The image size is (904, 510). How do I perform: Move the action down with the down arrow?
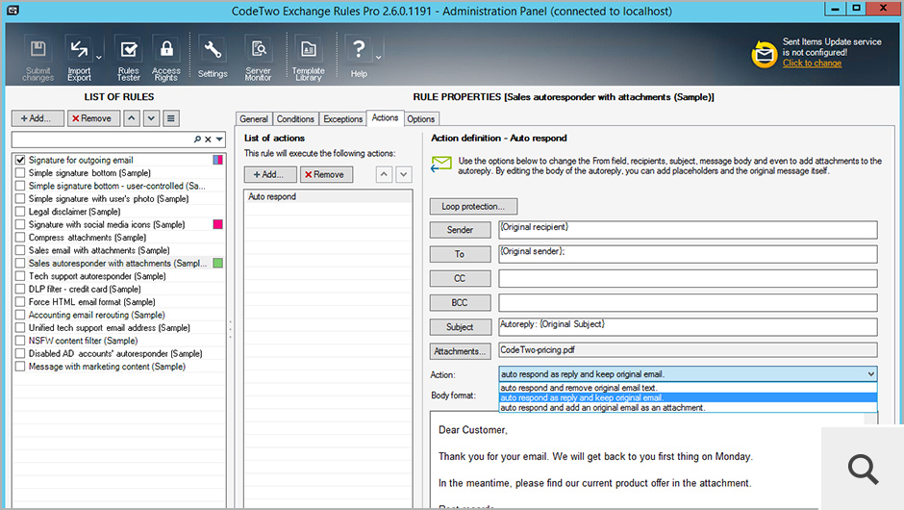pyautogui.click(x=404, y=174)
